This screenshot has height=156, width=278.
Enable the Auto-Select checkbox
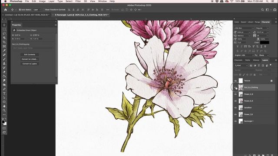click(20, 10)
